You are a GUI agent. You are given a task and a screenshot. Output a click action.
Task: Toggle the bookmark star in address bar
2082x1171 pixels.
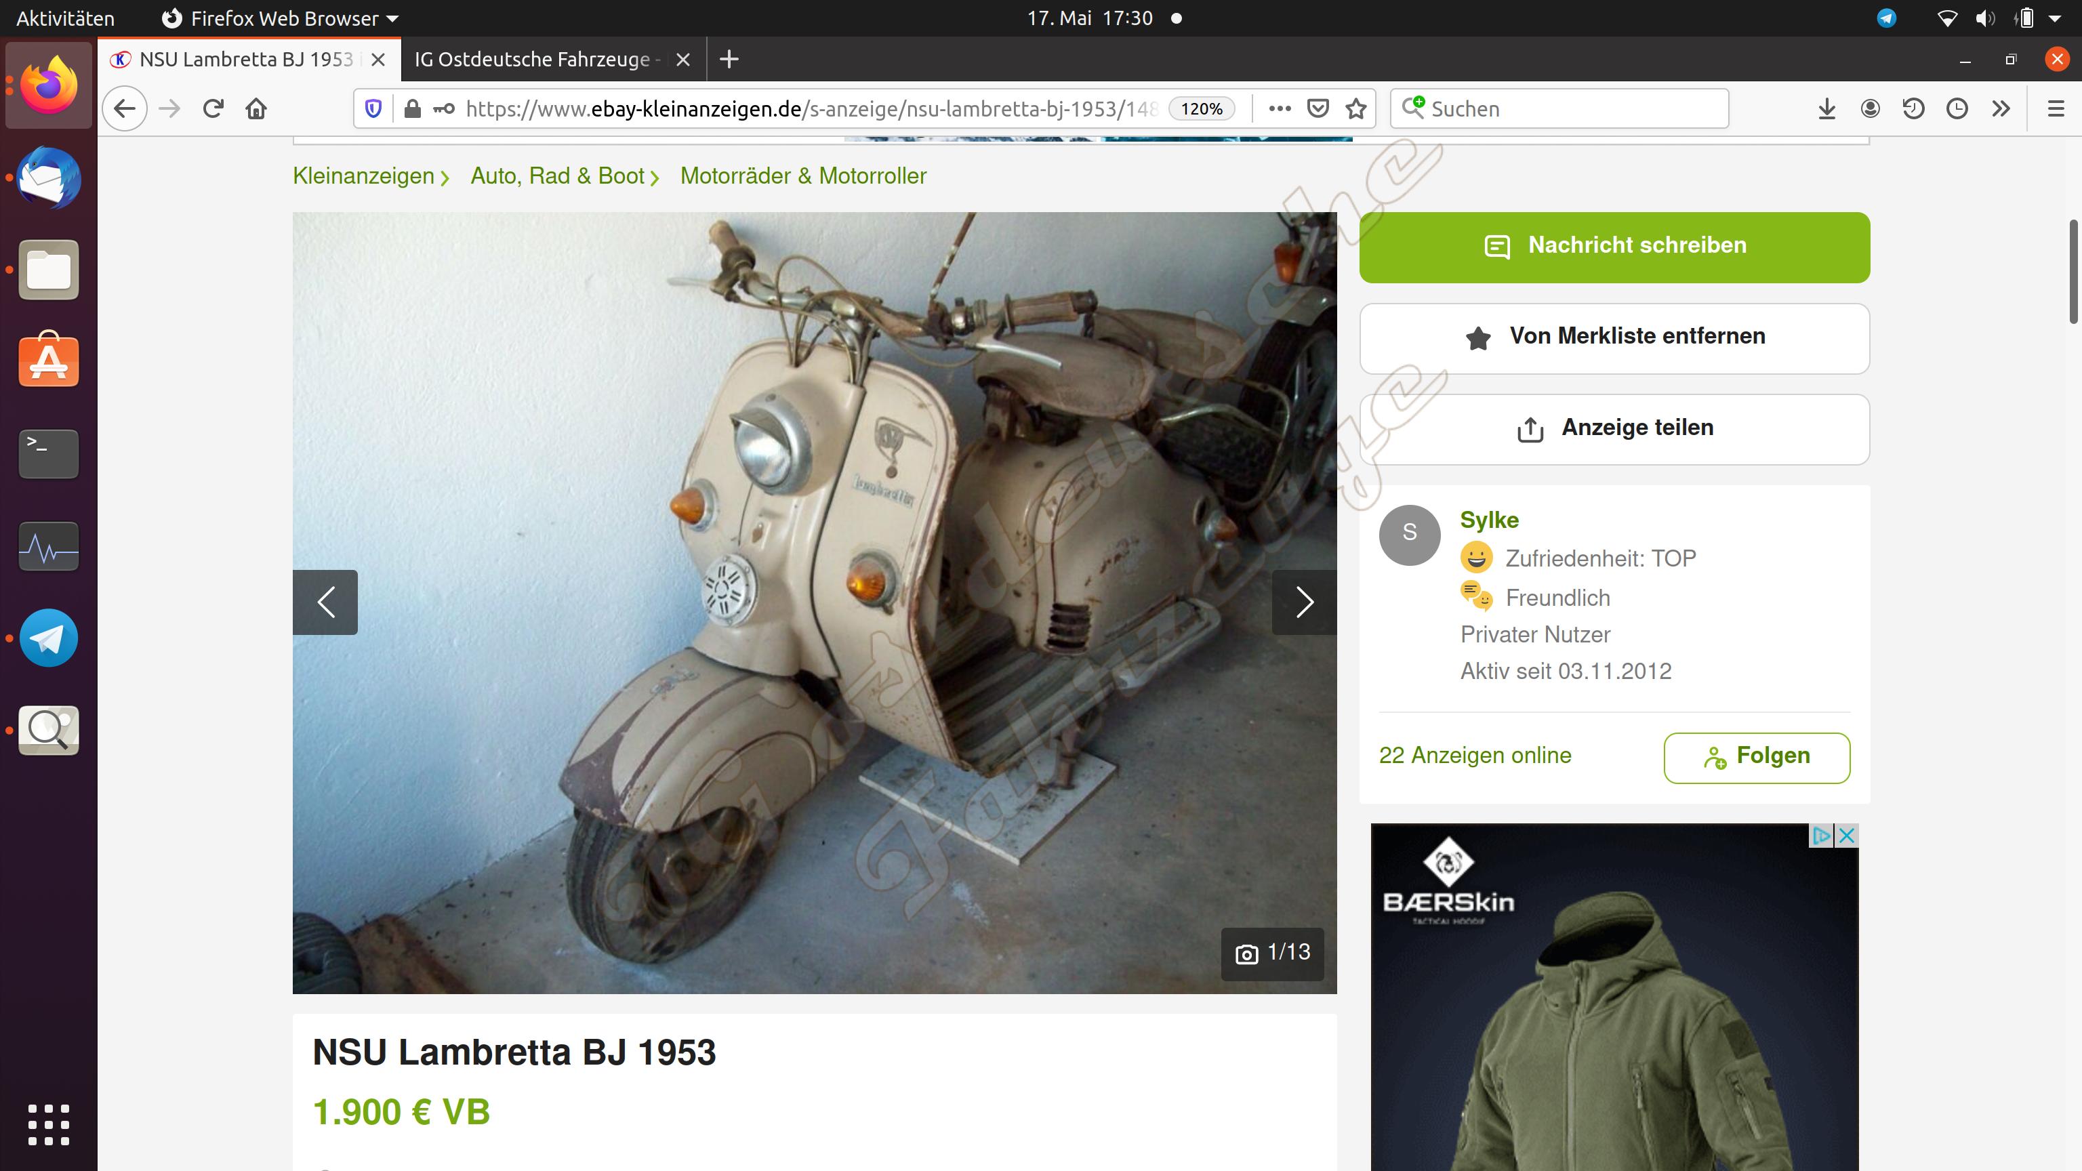(x=1356, y=108)
